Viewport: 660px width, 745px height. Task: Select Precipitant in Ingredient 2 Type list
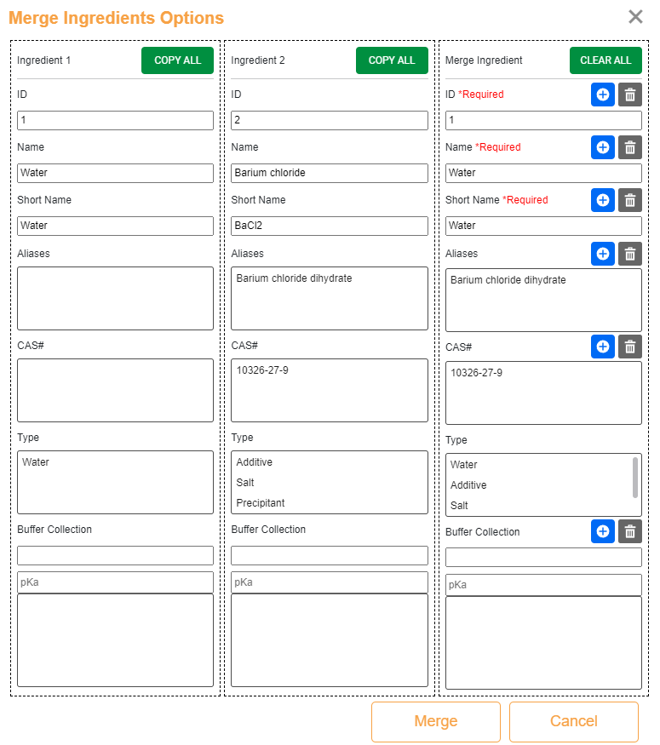tap(261, 503)
